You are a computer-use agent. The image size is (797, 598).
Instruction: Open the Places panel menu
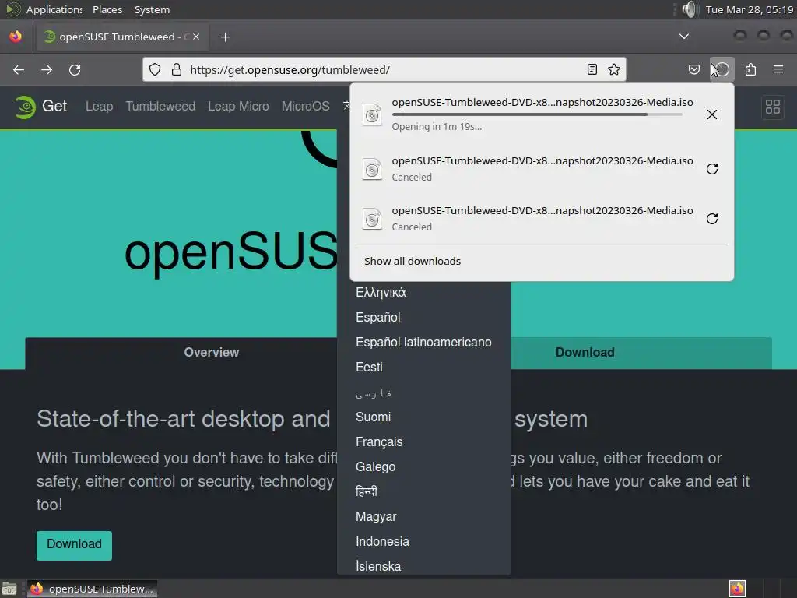pos(107,9)
